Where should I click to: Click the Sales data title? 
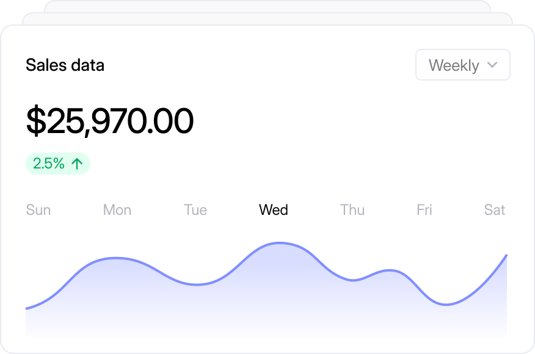click(65, 65)
